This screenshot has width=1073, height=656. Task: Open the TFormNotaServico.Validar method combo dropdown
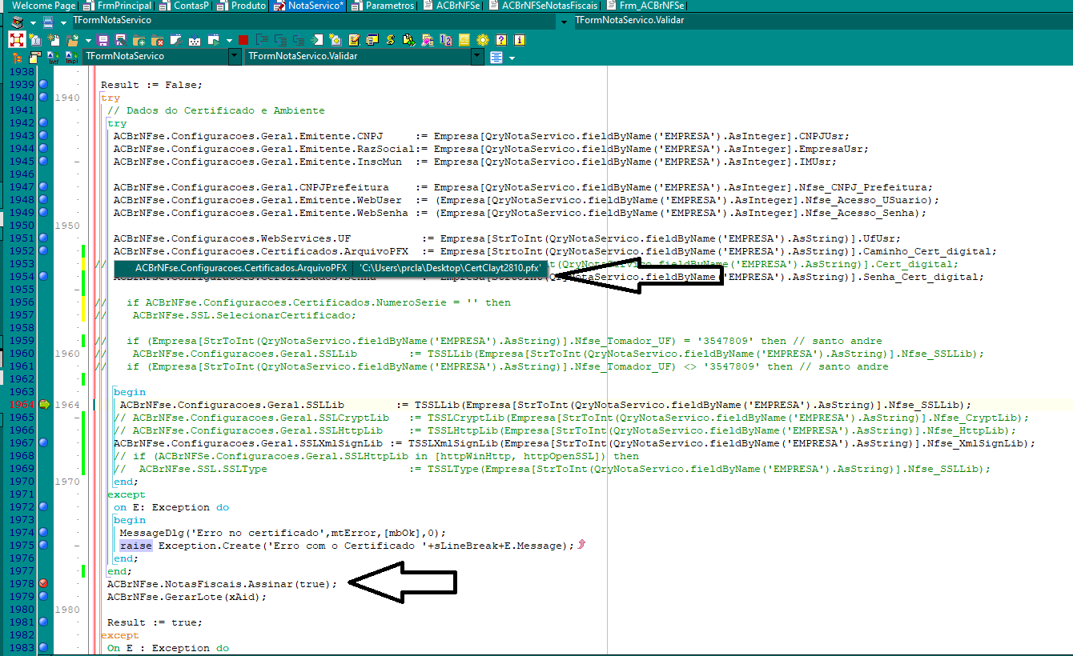tap(477, 57)
